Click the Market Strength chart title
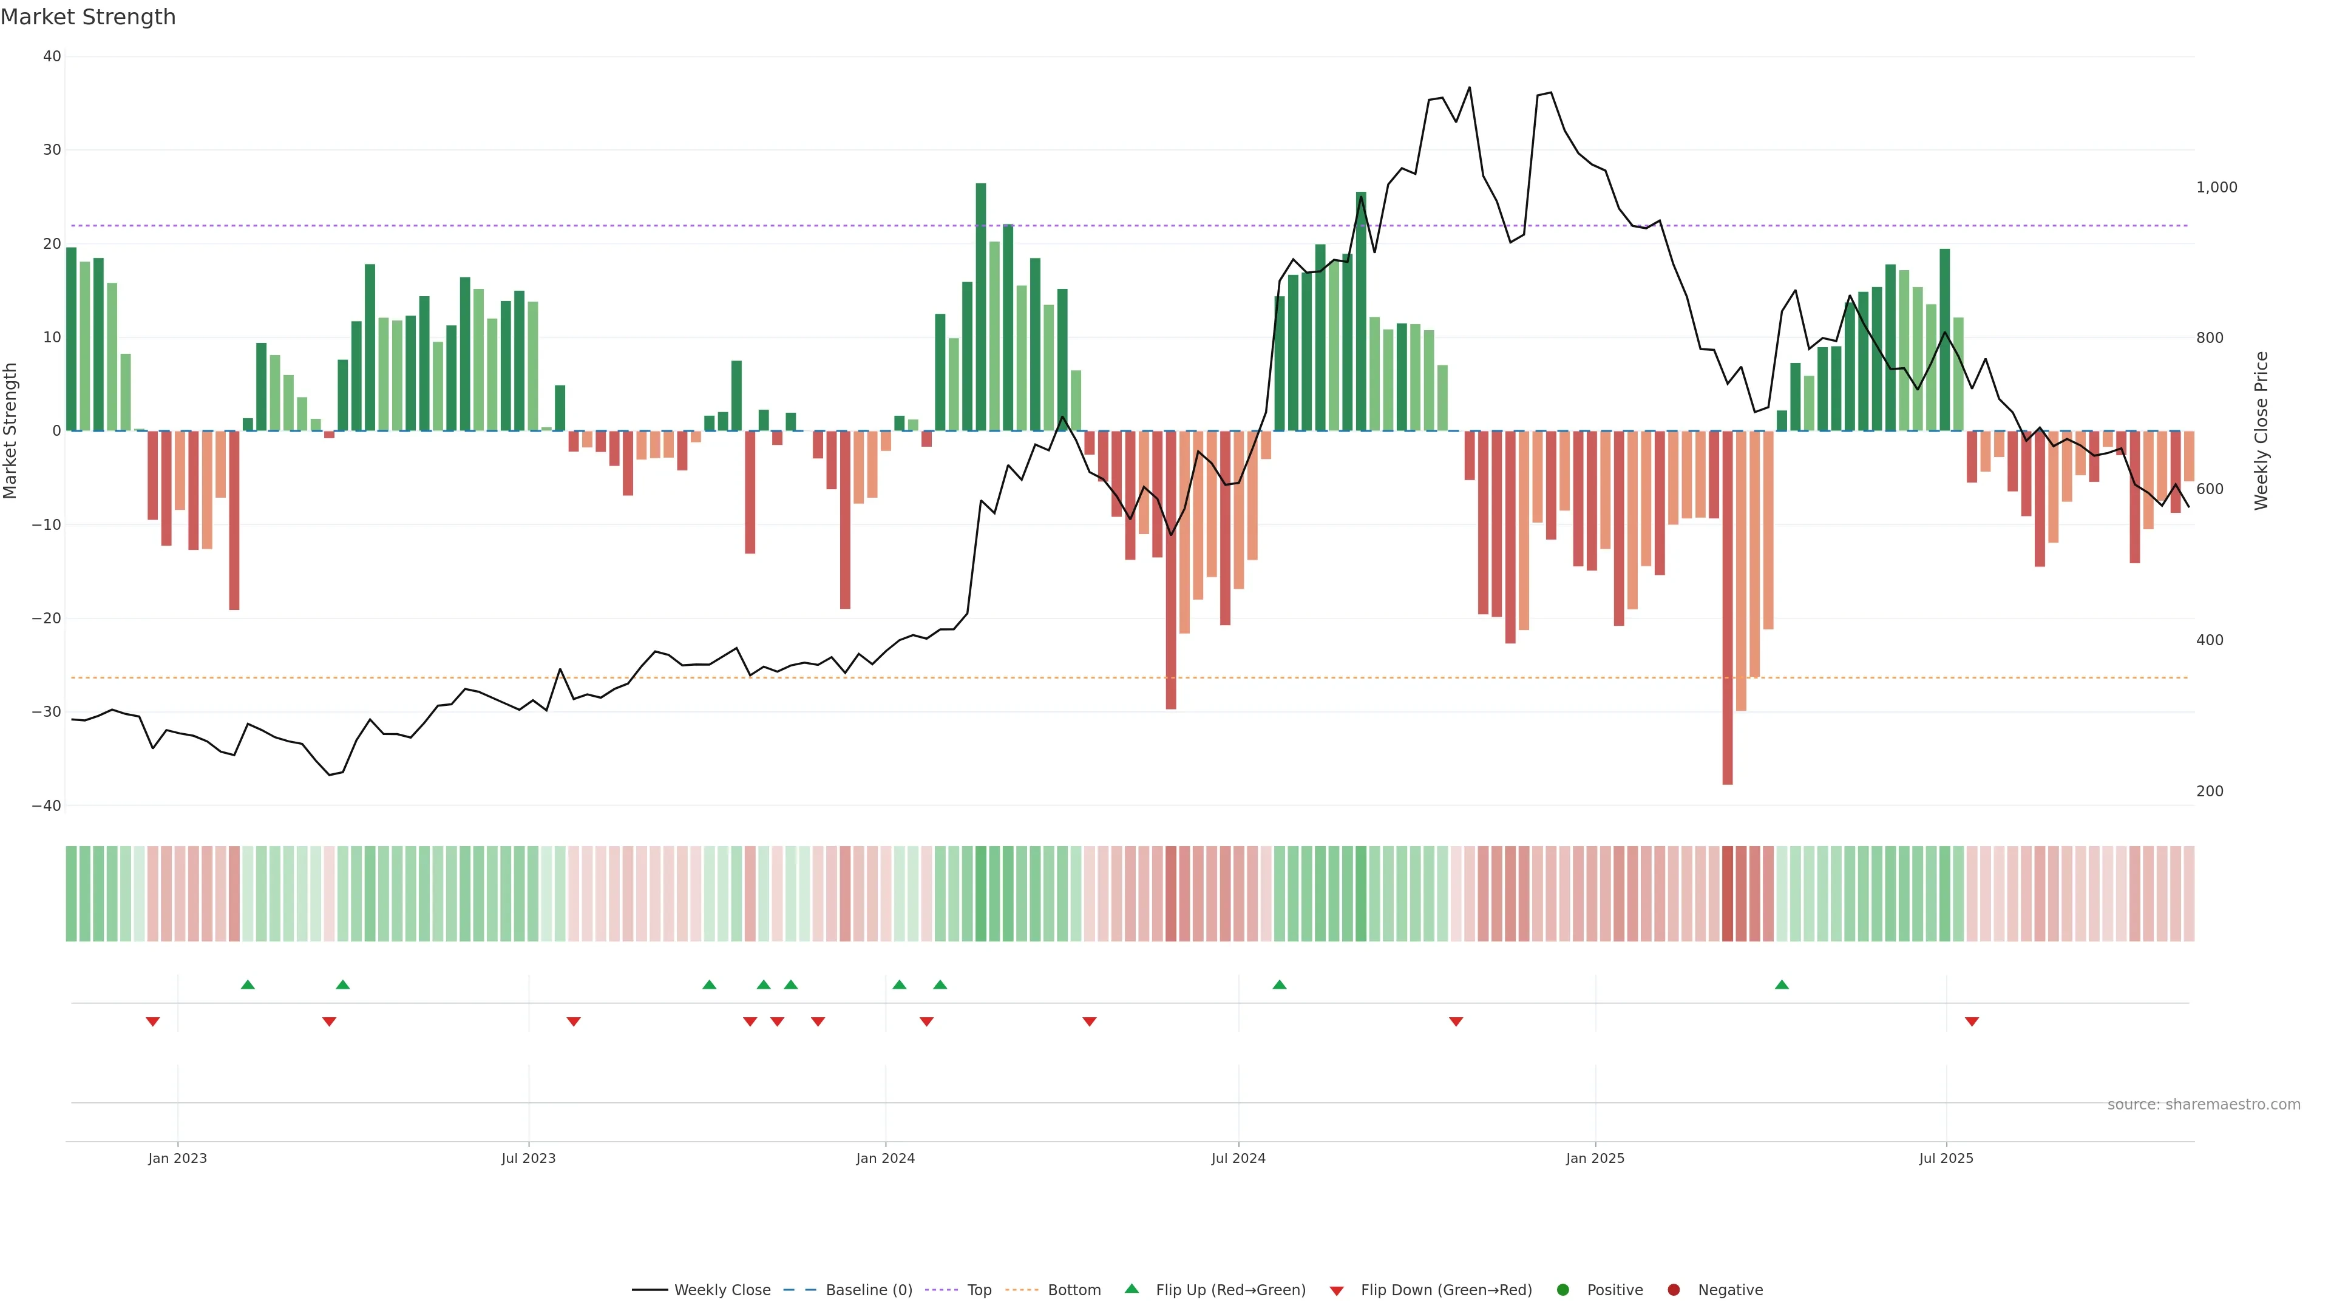Viewport: 2331px width, 1311px height. coord(88,17)
